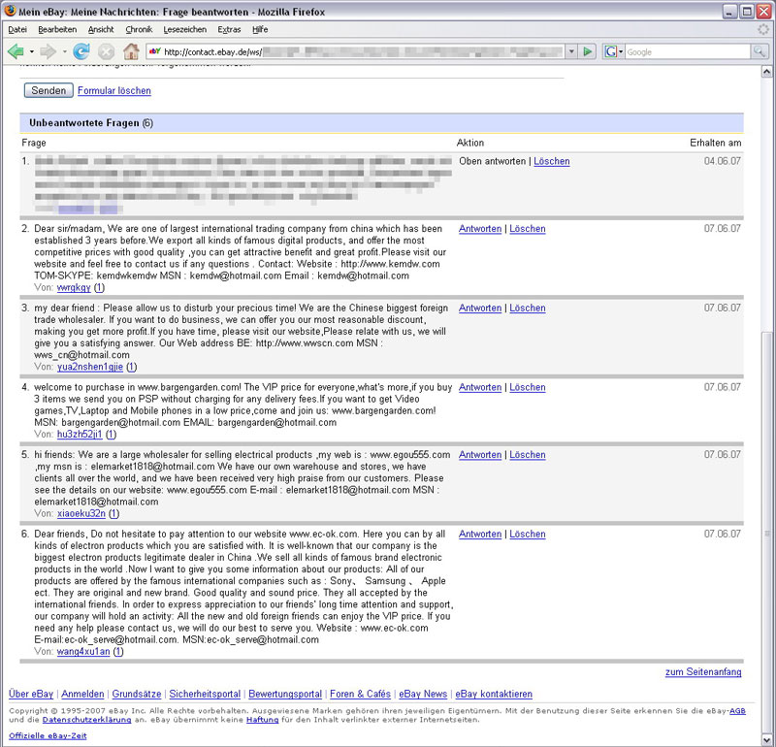Screen dimensions: 776x747
Task: Click the Formular löschen link
Action: (x=114, y=90)
